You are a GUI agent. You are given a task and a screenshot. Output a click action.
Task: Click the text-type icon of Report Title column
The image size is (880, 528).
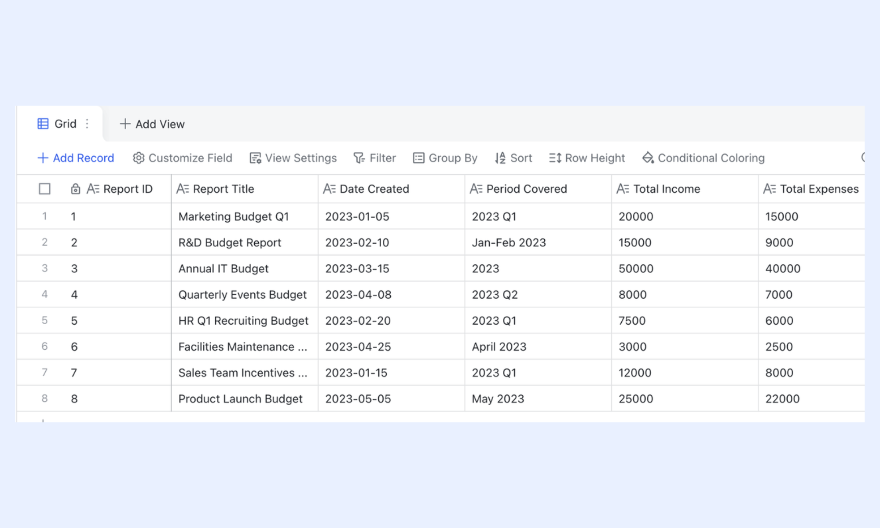coord(183,189)
